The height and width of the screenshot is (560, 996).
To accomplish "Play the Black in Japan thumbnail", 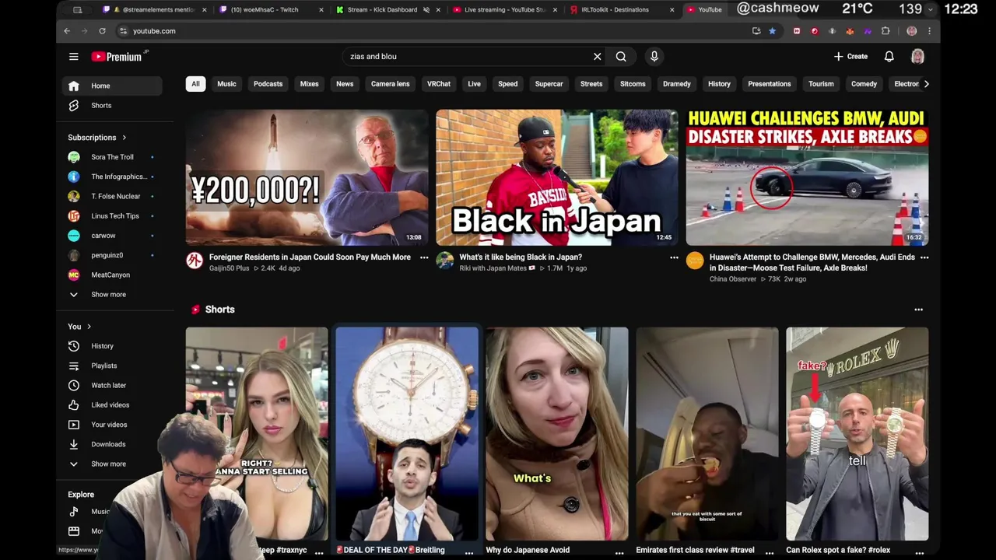I will click(556, 177).
